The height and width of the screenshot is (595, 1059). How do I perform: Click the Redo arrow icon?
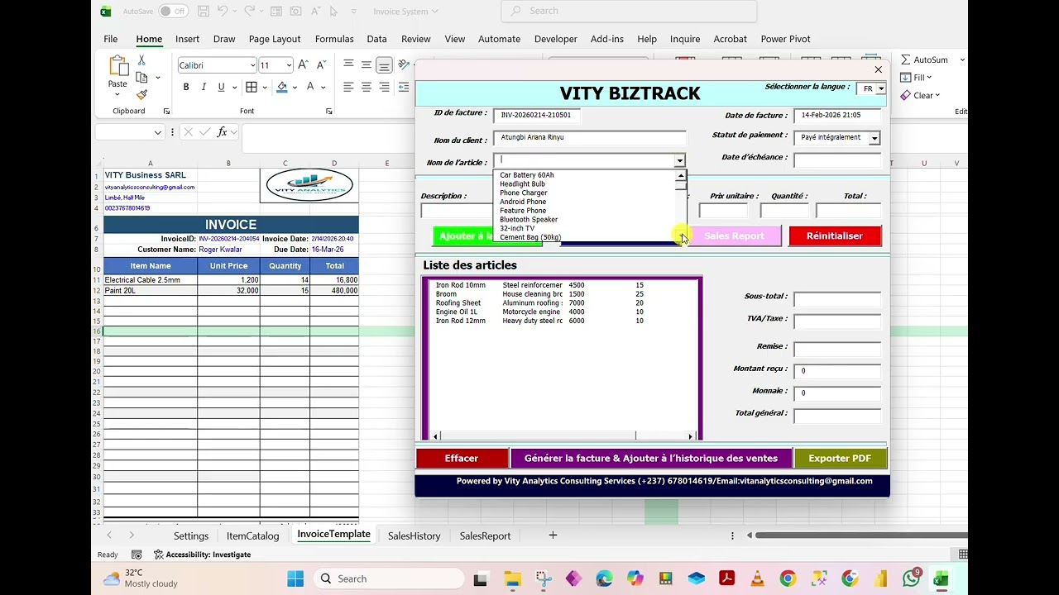252,12
